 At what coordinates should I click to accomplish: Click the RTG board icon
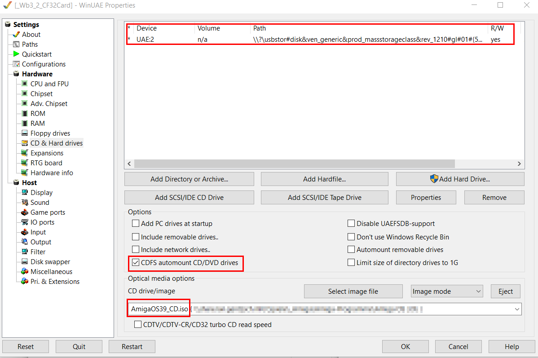click(x=25, y=163)
